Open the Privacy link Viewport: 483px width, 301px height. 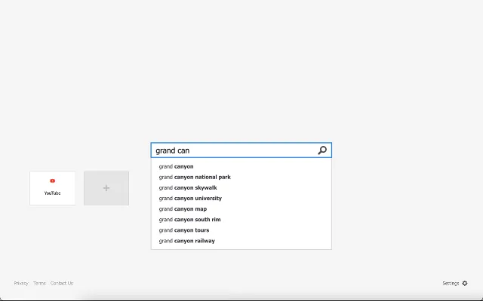(21, 283)
